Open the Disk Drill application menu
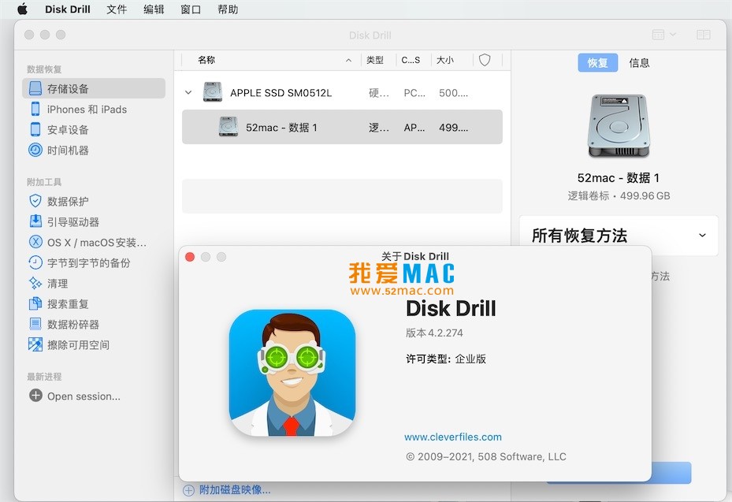Screen dimensions: 732x502 click(68, 9)
